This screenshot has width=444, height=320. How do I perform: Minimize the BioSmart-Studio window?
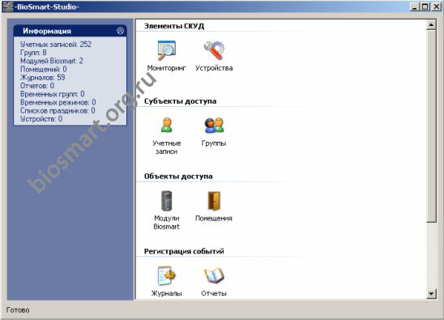coord(415,6)
